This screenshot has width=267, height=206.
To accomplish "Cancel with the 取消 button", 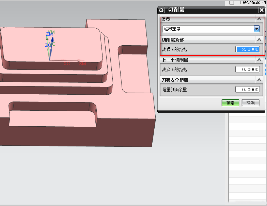I will [x=250, y=103].
